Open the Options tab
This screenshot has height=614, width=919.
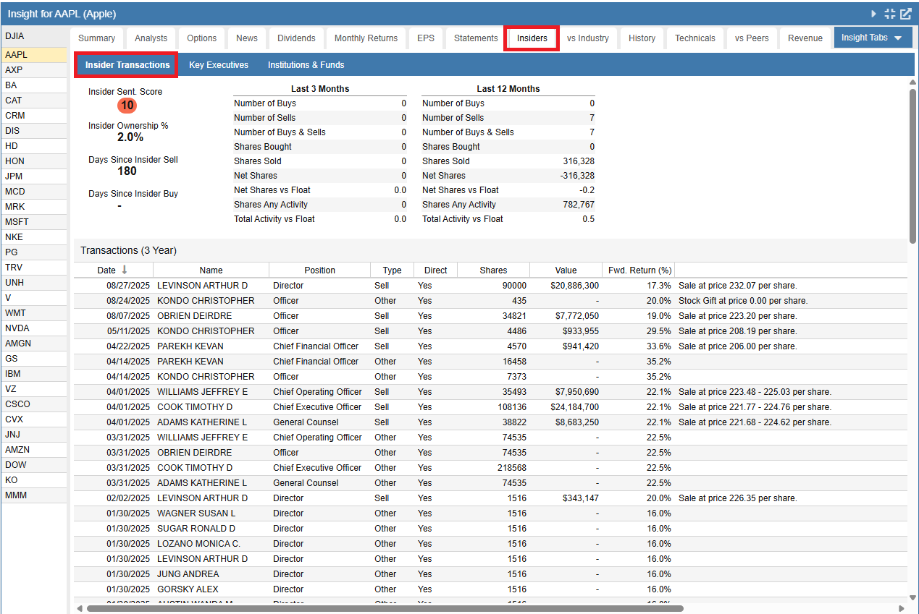click(201, 38)
